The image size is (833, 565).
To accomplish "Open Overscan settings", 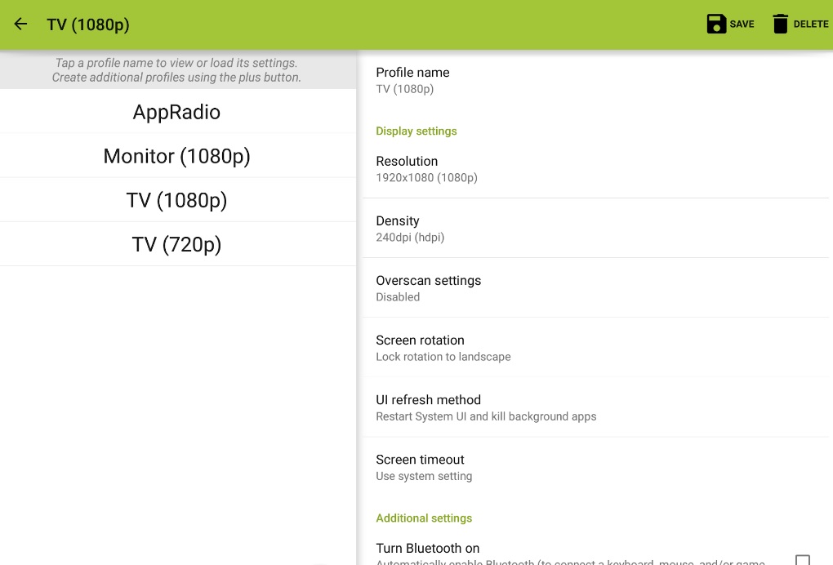I will [595, 288].
